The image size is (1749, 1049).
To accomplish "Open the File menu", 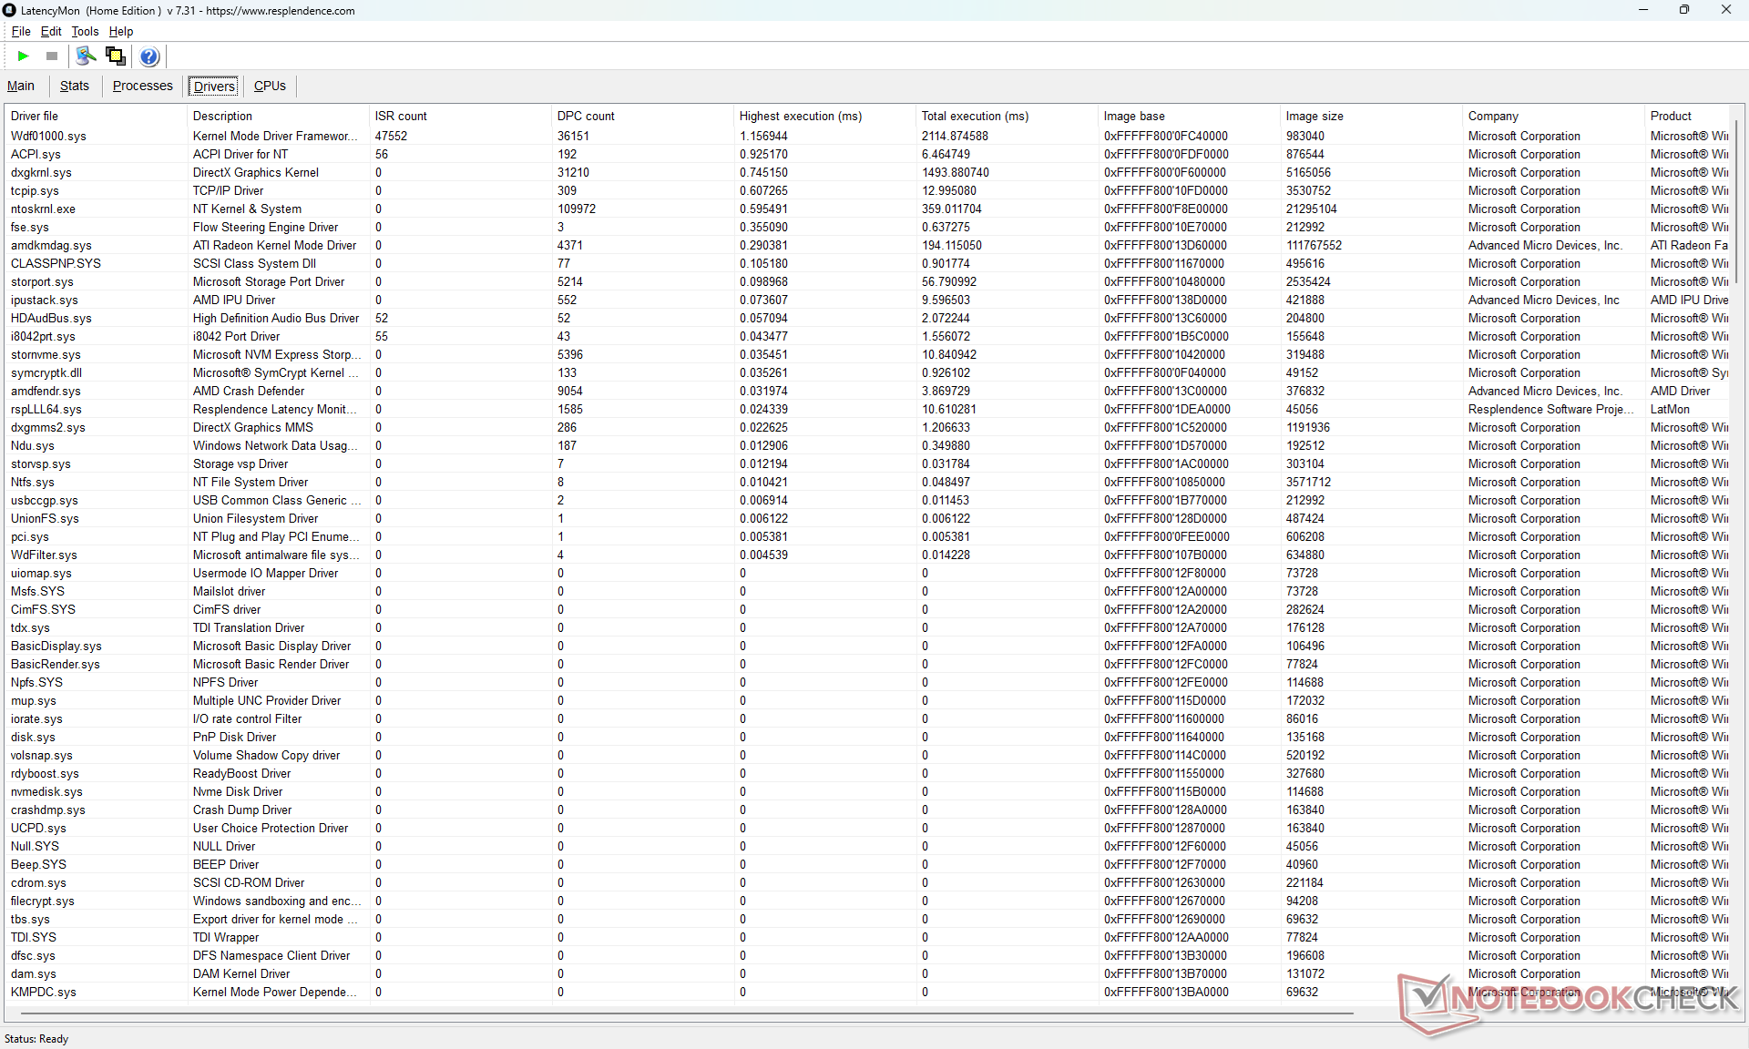I will (x=21, y=31).
